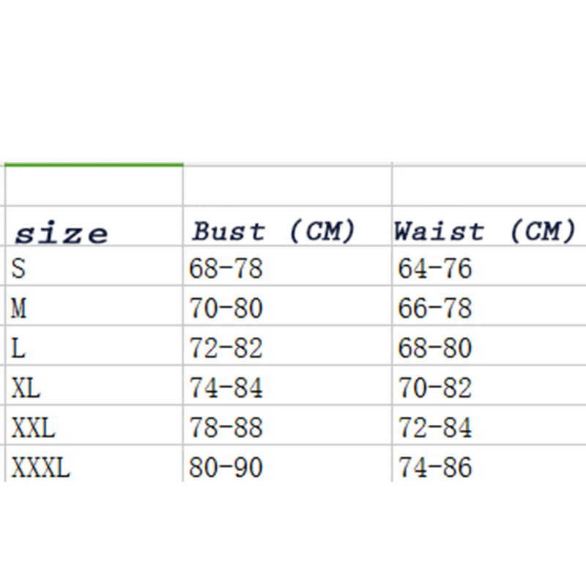Image resolution: width=586 pixels, height=586 pixels.
Task: Select waist value 64-76 cell
Action: pos(435,269)
